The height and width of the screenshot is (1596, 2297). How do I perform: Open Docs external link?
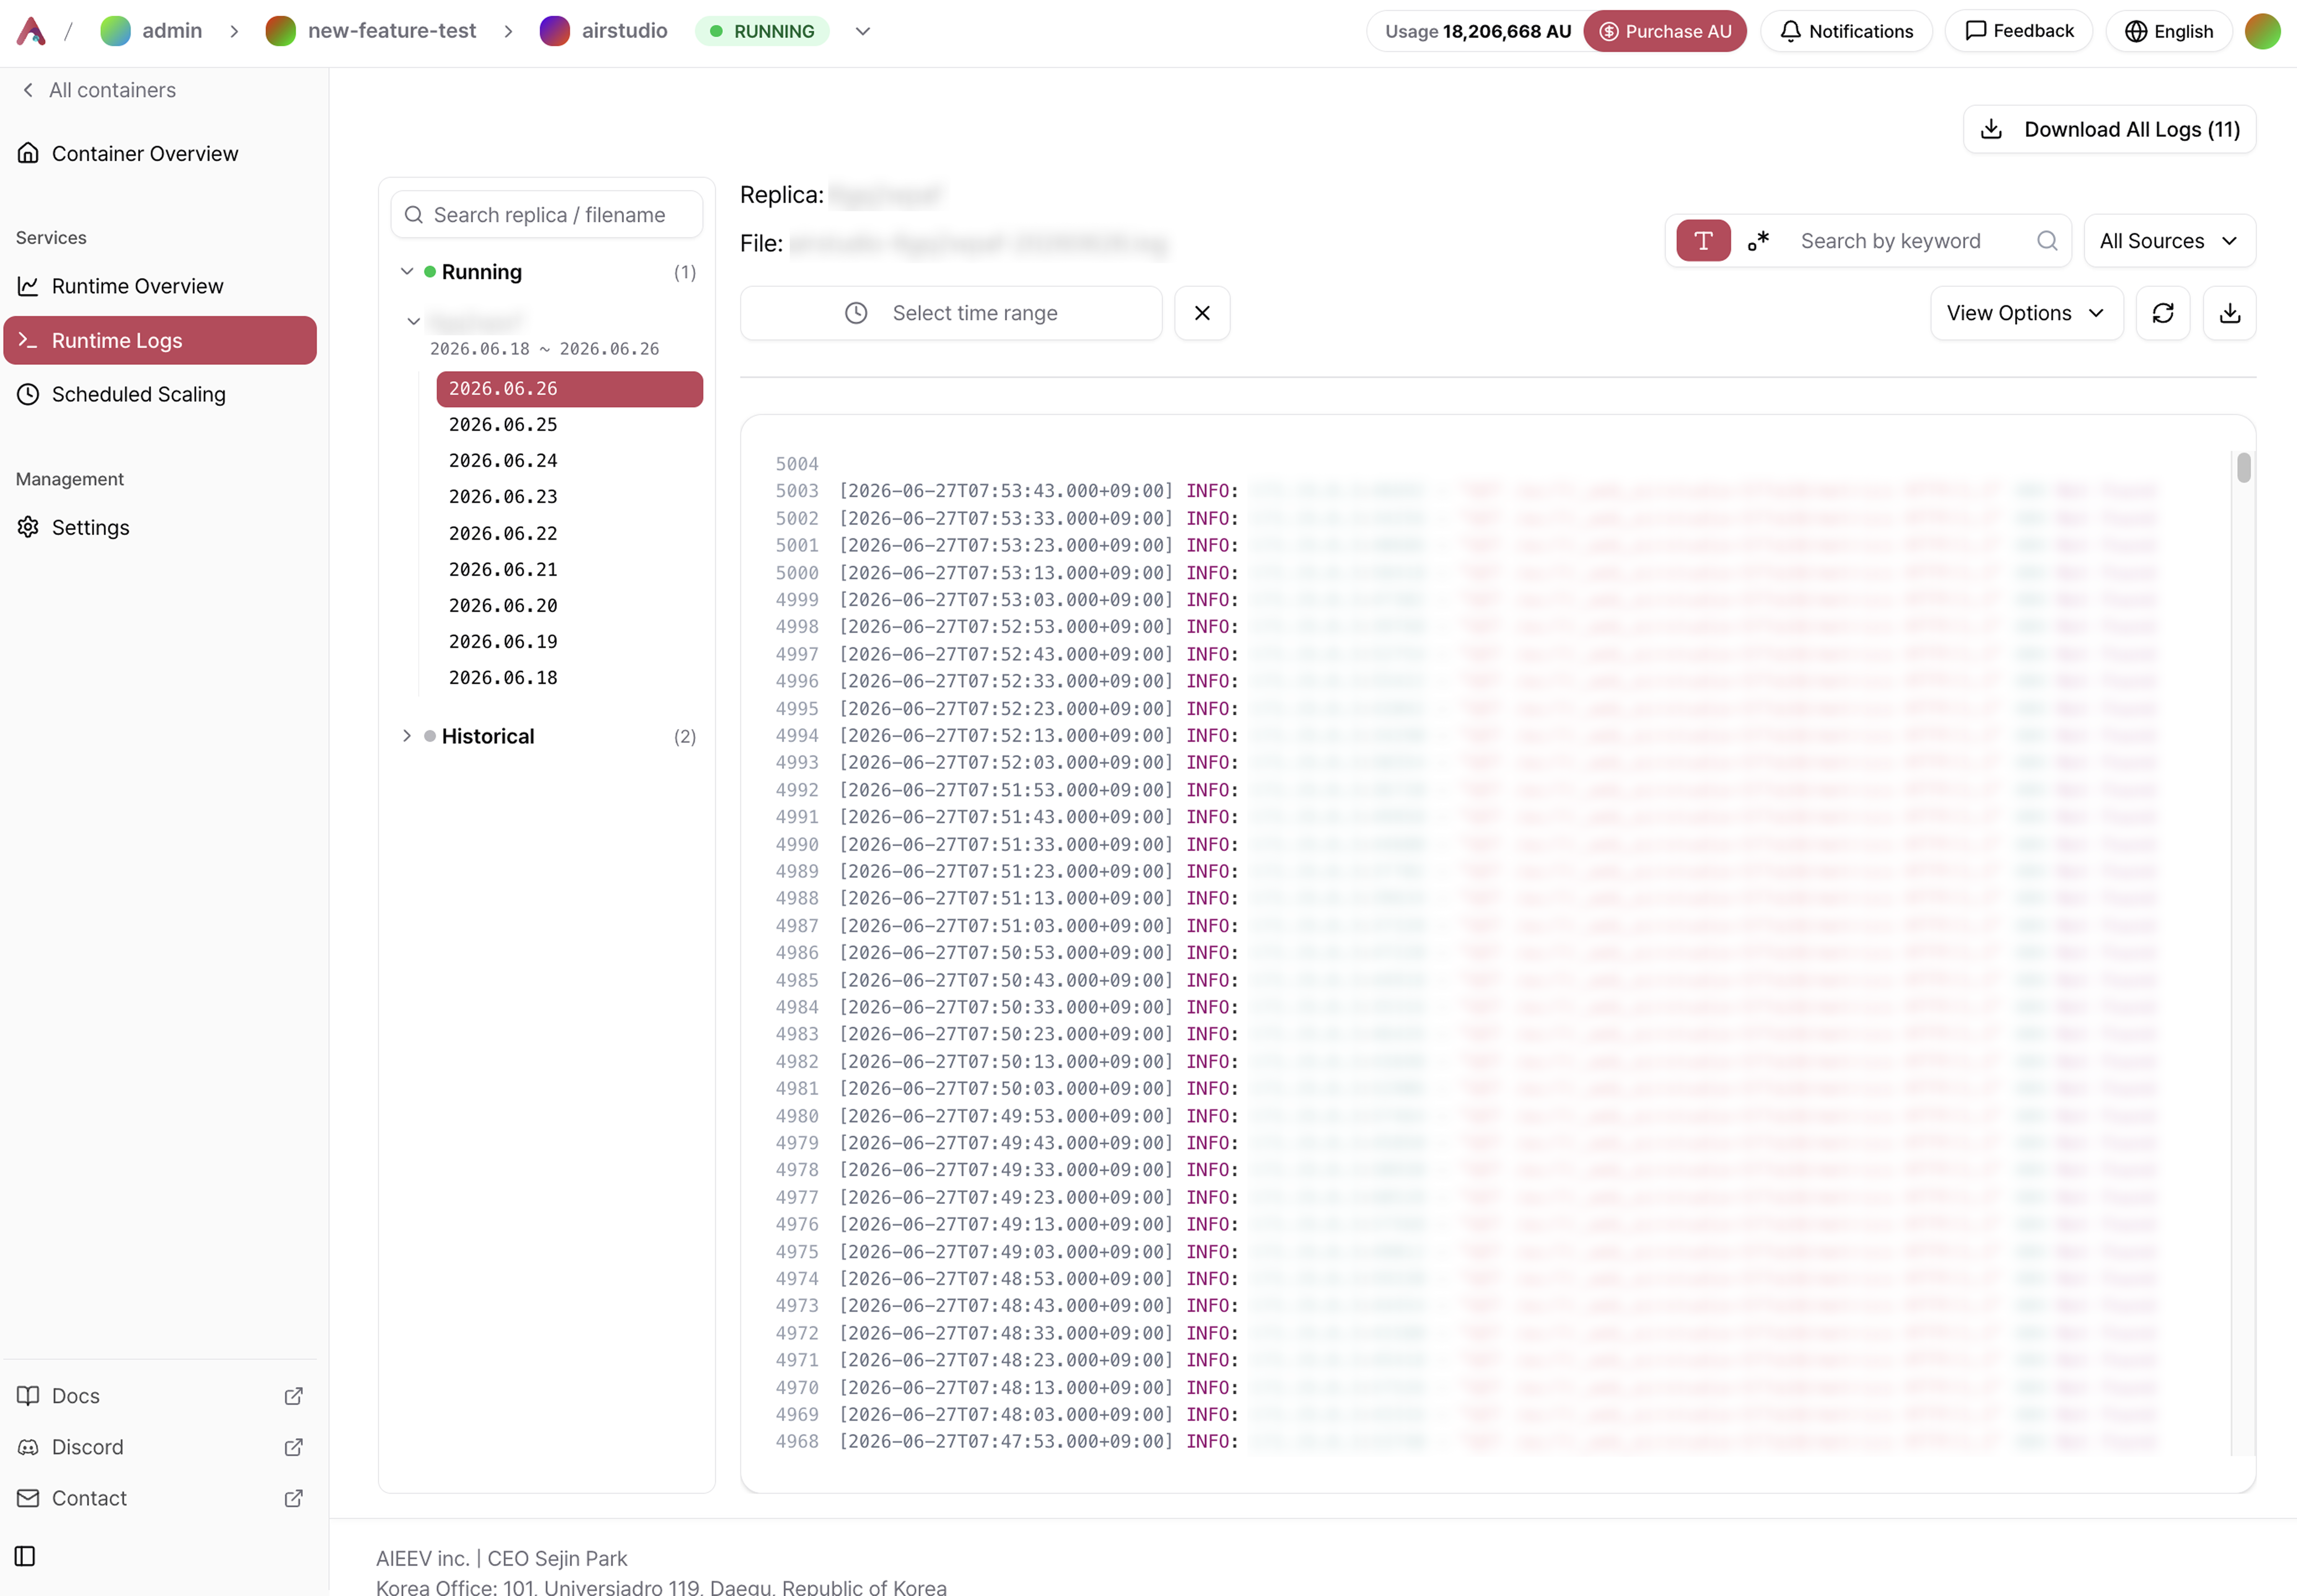160,1396
